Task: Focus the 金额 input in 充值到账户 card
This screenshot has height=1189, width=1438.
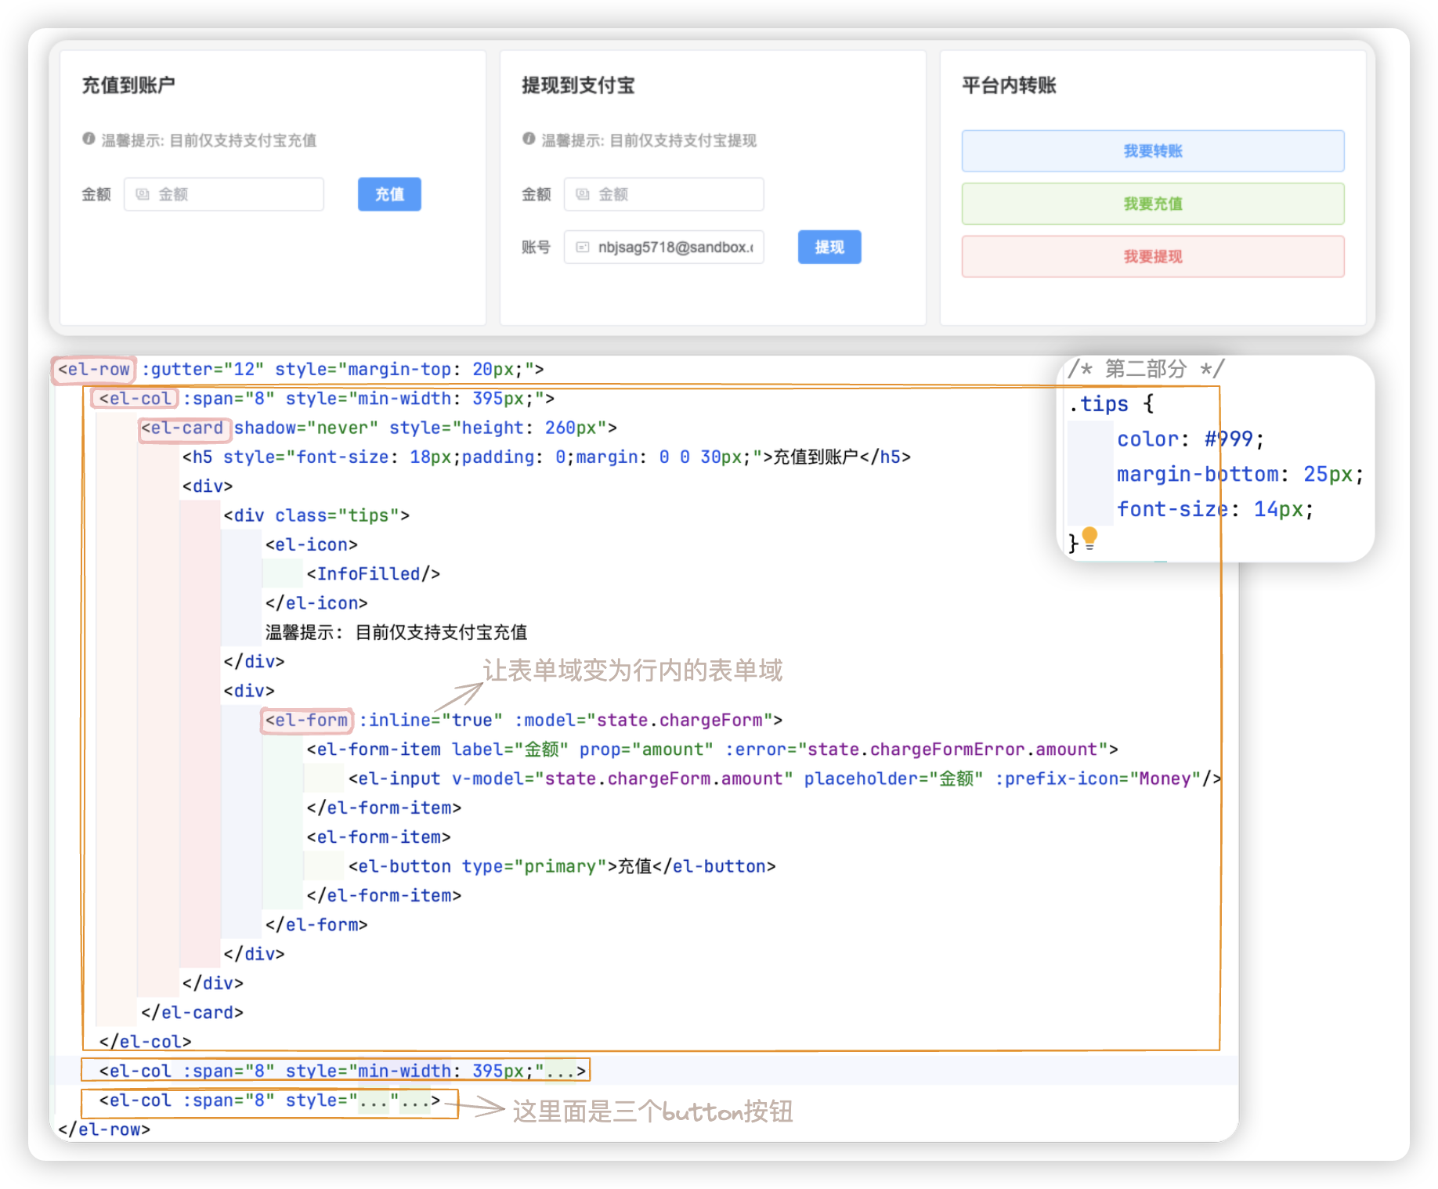Action: point(235,194)
